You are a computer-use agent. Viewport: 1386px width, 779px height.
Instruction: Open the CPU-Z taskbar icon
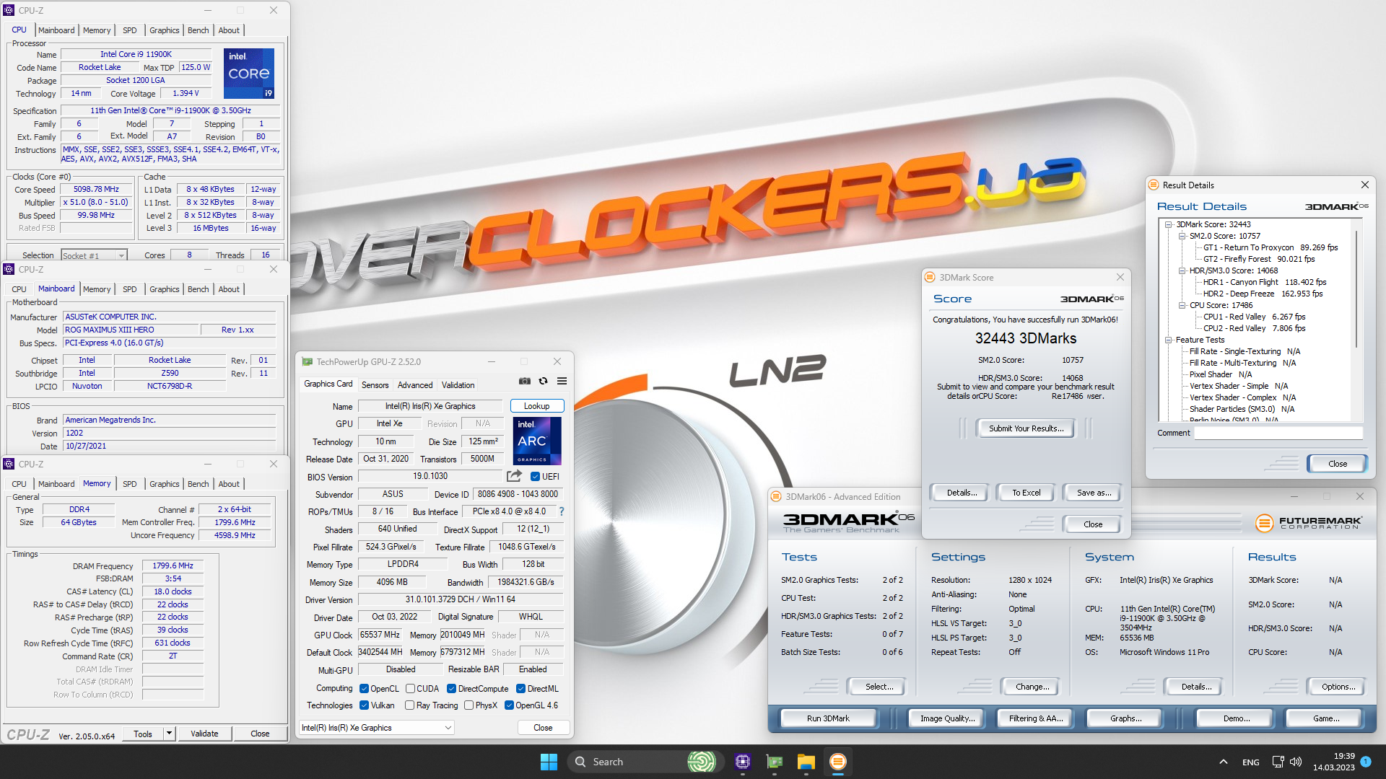click(743, 762)
